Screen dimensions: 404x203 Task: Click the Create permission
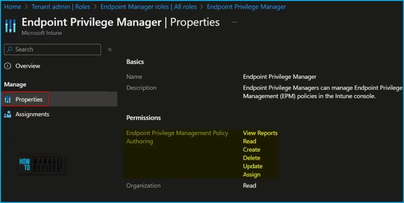click(x=251, y=149)
